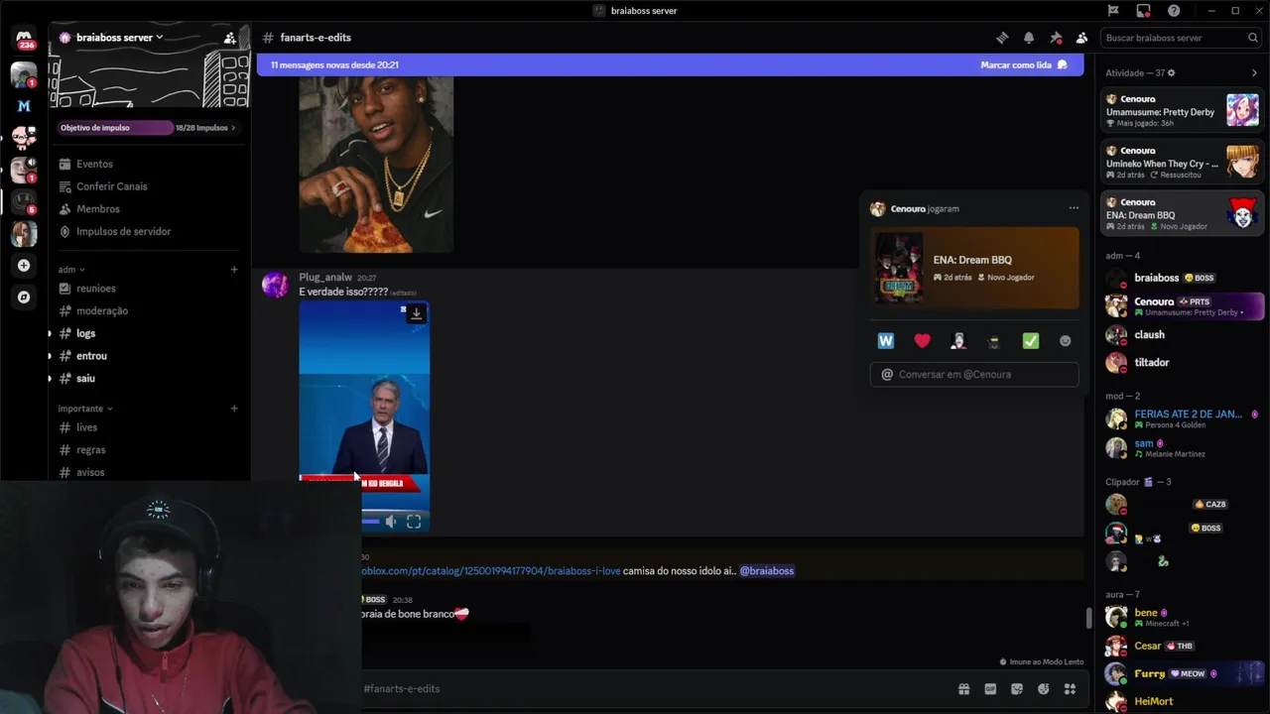Screen dimensions: 1270x714
Task: Open the GIF picker
Action: pyautogui.click(x=990, y=689)
